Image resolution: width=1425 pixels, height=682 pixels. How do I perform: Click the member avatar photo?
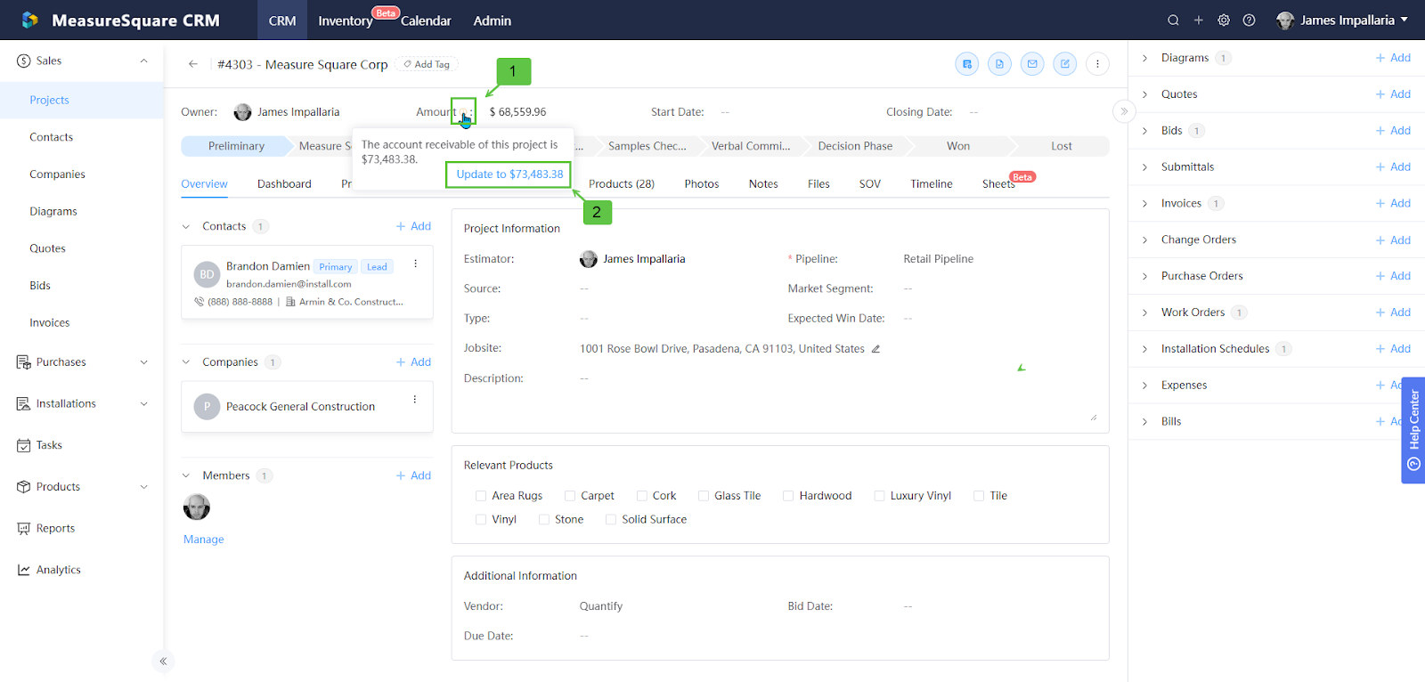(x=197, y=507)
